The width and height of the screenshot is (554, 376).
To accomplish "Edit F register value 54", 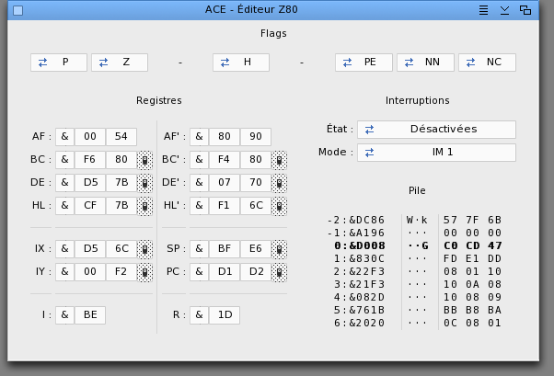I will pos(121,137).
